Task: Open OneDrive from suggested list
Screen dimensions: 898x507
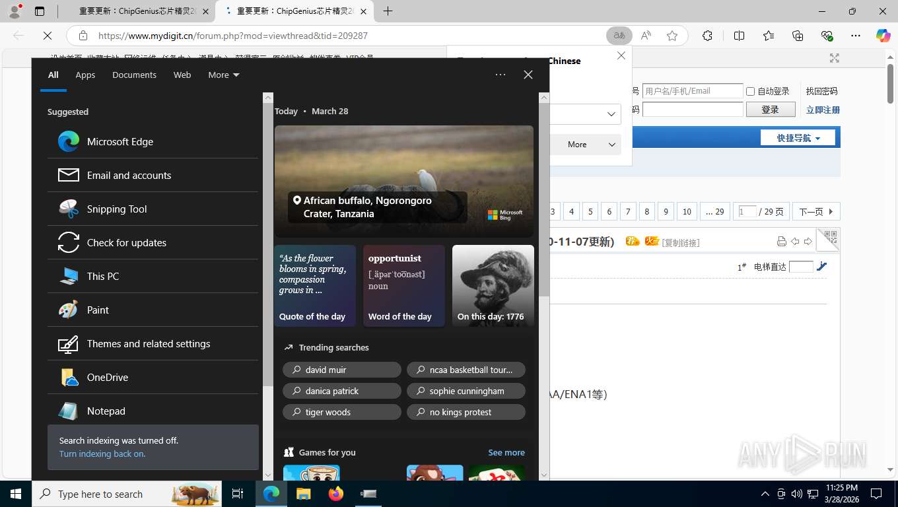Action: point(153,377)
